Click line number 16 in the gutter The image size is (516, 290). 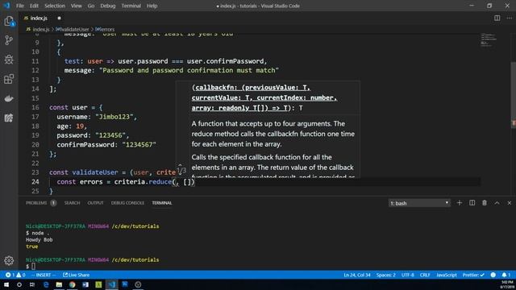pos(35,107)
